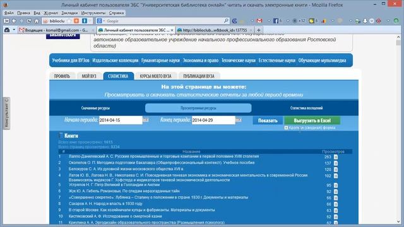Open Издательские коллекции category
Image resolution: width=404 pixels, height=227 pixels.
pyautogui.click(x=115, y=61)
